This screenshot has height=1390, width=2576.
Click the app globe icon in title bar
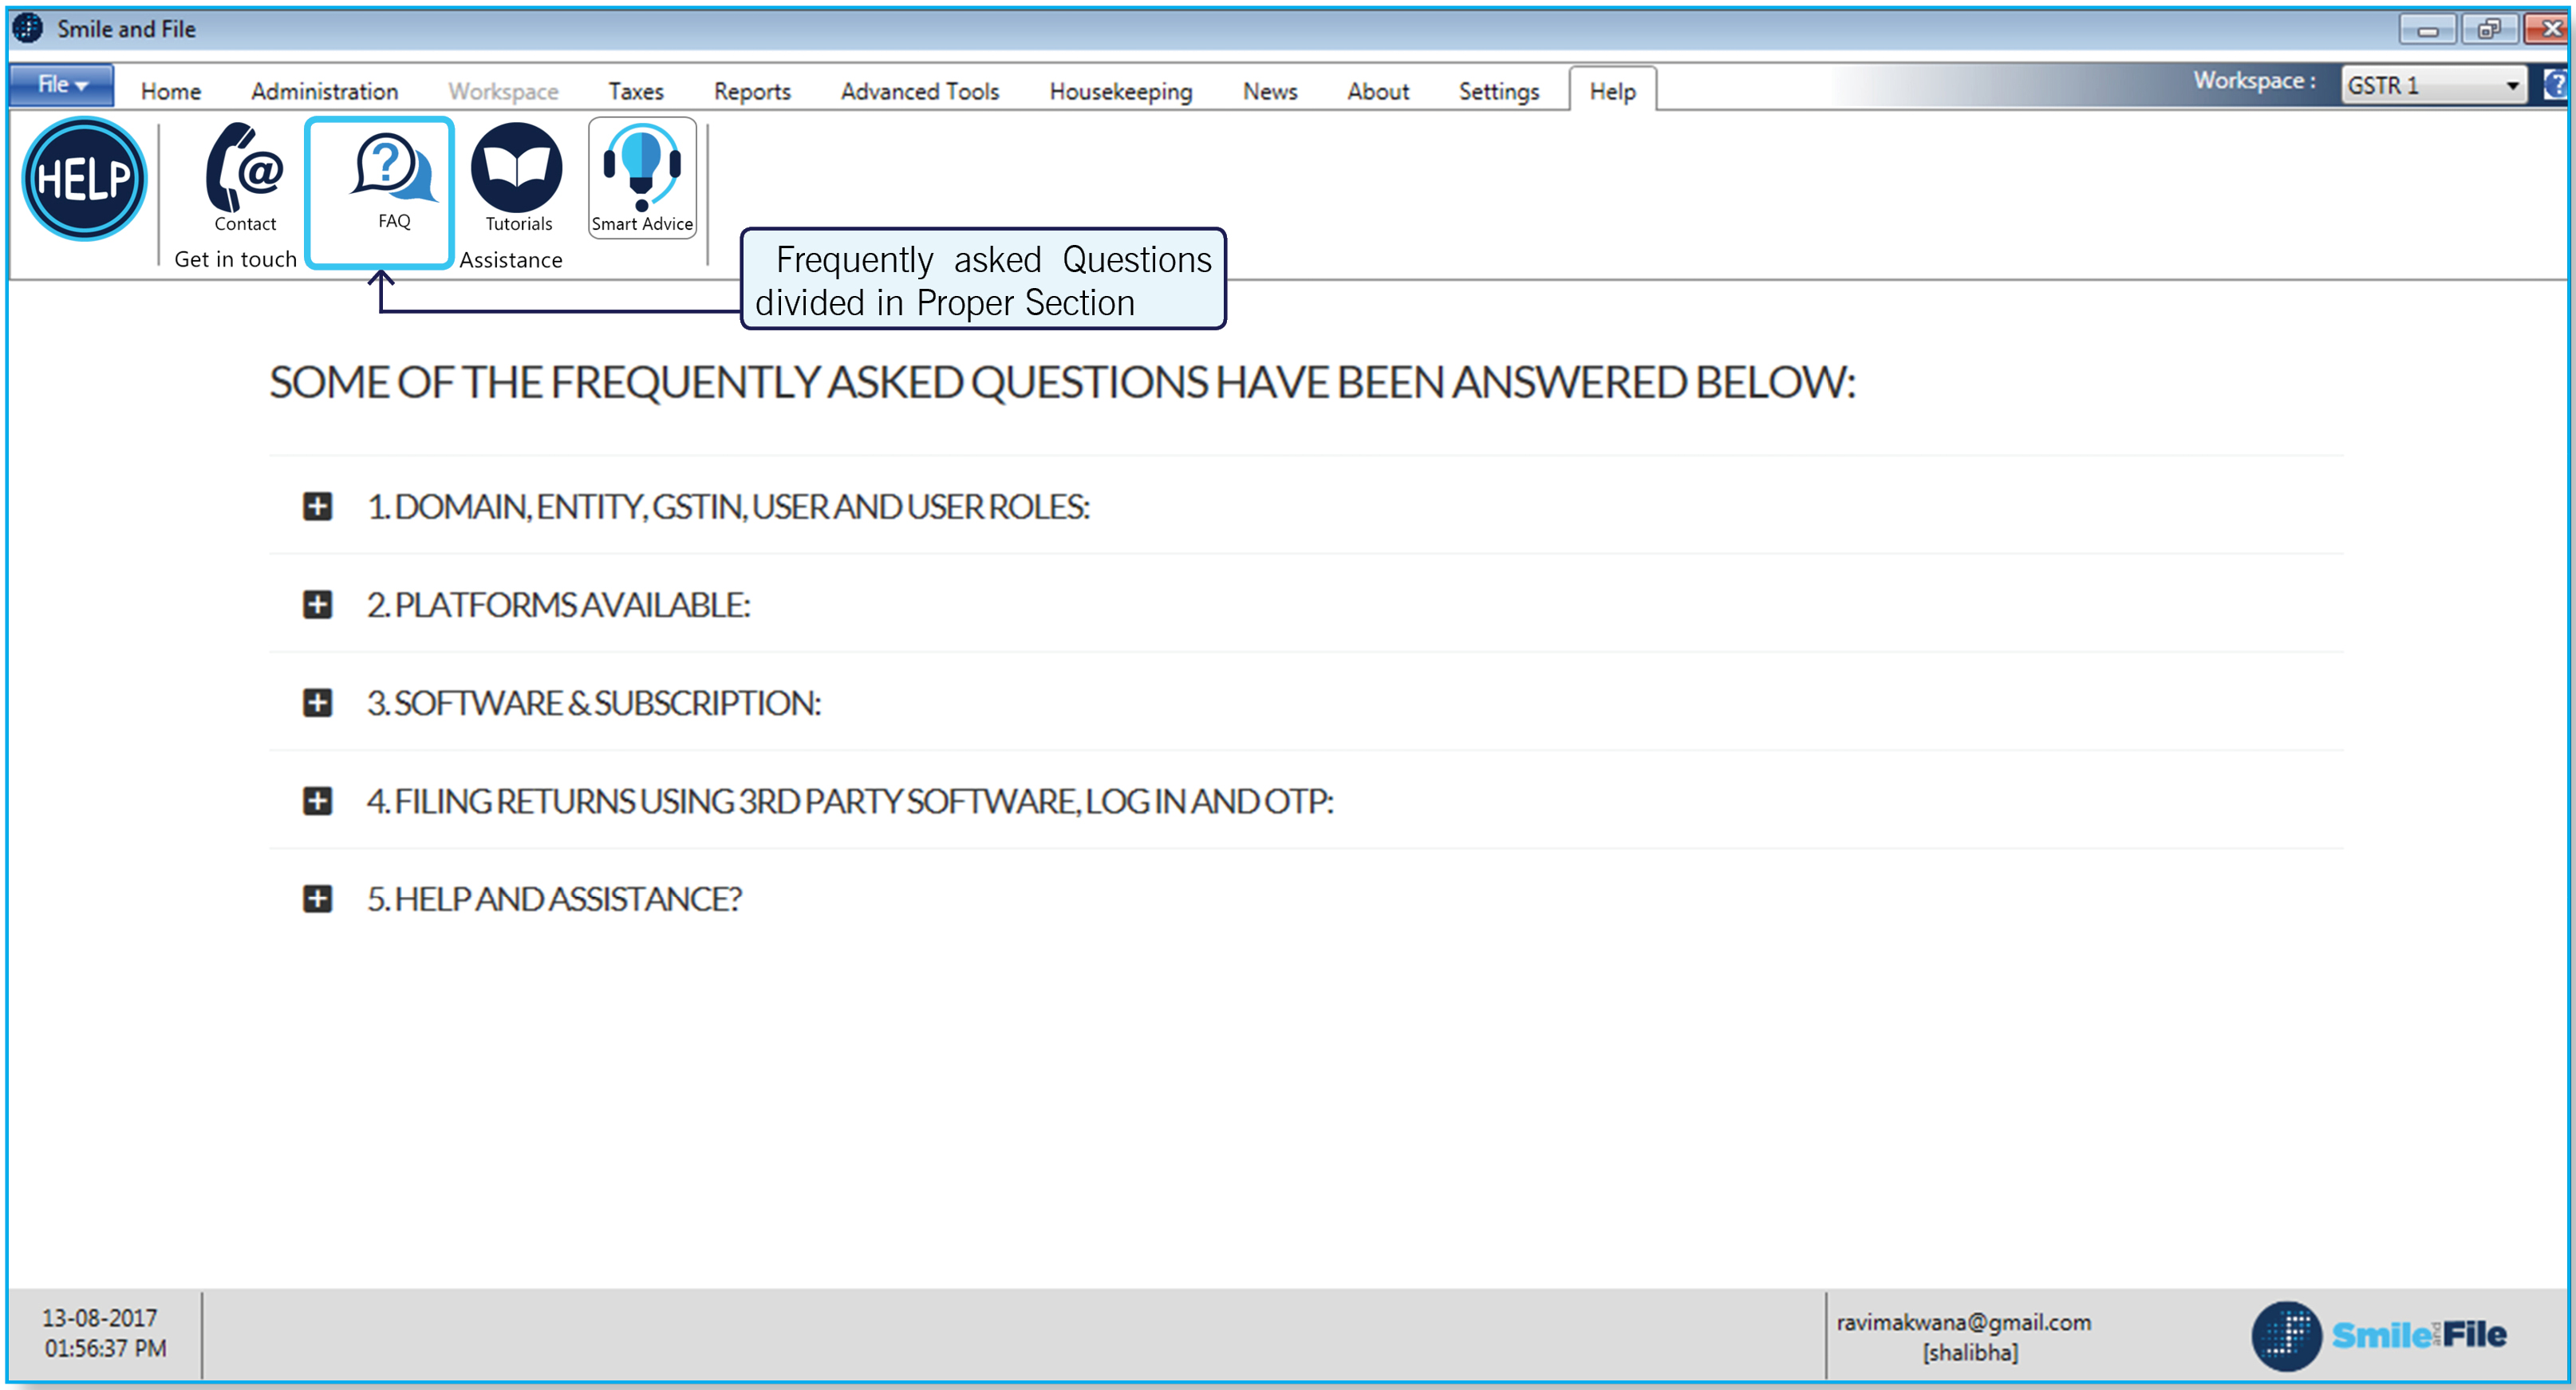[x=28, y=28]
